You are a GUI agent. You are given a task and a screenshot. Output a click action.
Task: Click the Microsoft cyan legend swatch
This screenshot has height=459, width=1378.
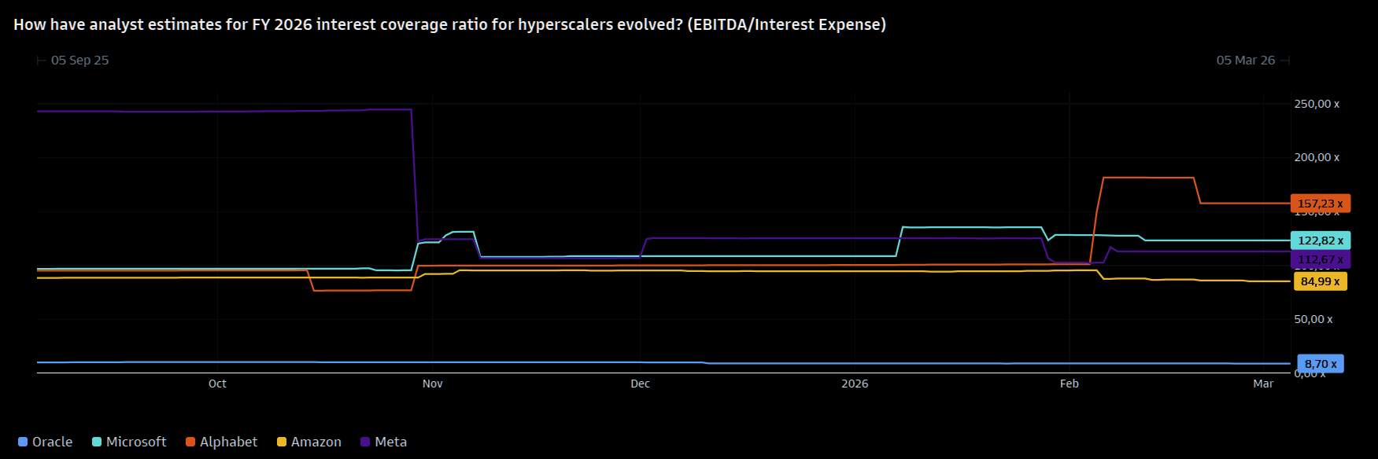click(97, 442)
